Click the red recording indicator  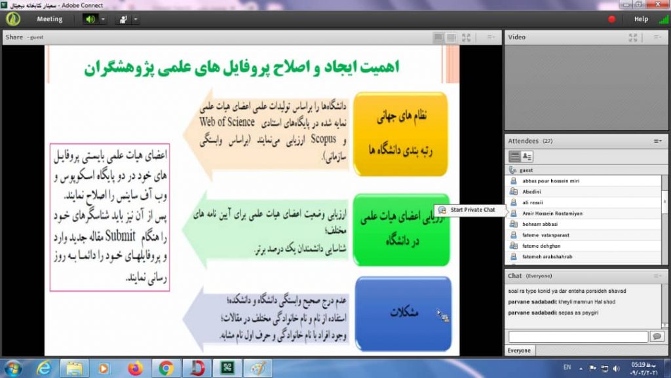tap(612, 19)
